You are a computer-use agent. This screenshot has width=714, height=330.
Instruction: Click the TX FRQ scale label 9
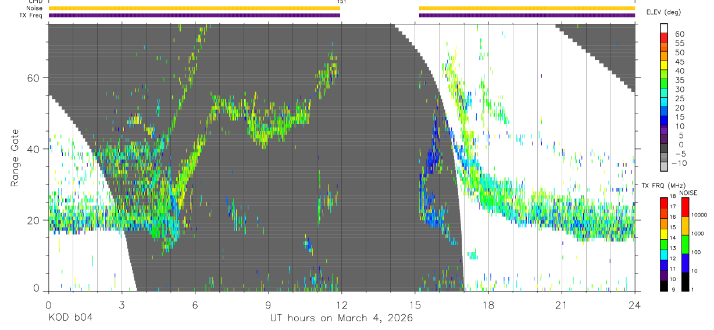673,290
